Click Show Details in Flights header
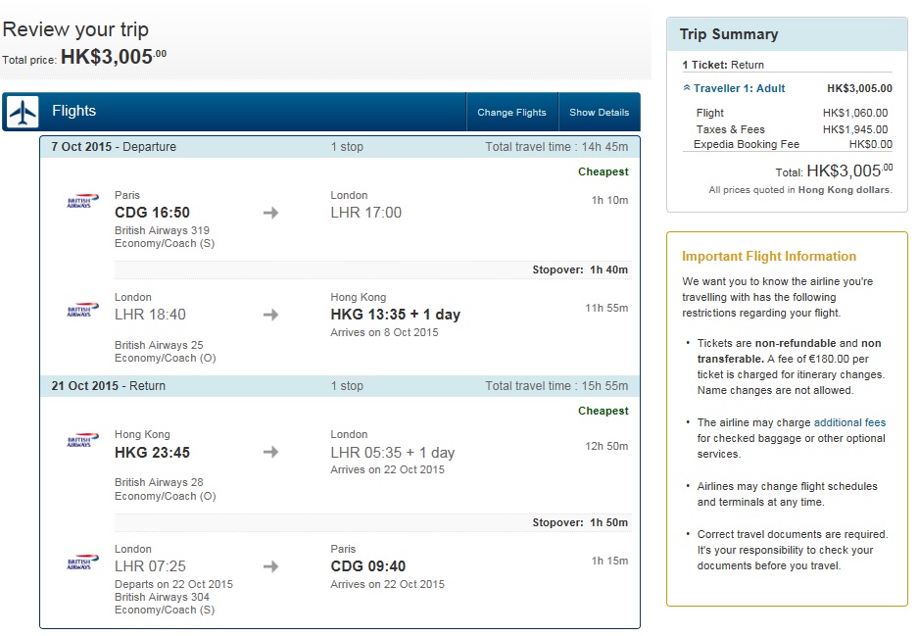 coord(599,112)
